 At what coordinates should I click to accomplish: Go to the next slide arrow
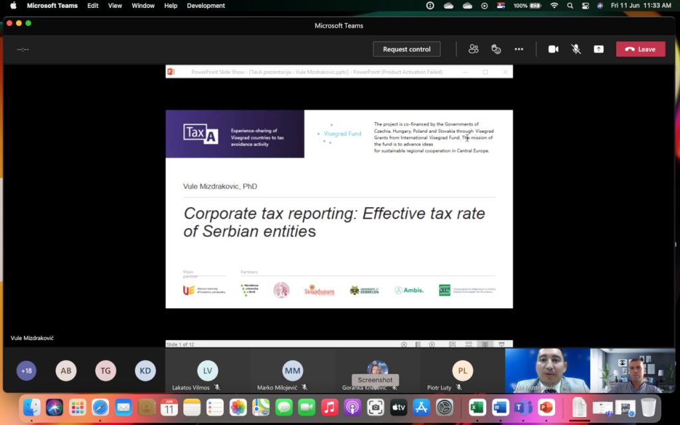[432, 345]
